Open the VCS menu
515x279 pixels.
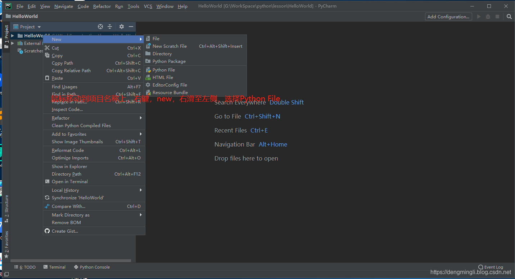(148, 6)
